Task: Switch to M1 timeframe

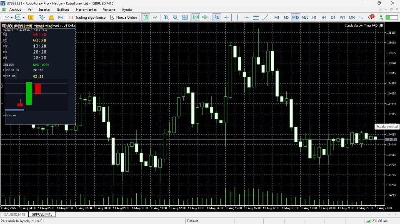Action: tap(277, 17)
